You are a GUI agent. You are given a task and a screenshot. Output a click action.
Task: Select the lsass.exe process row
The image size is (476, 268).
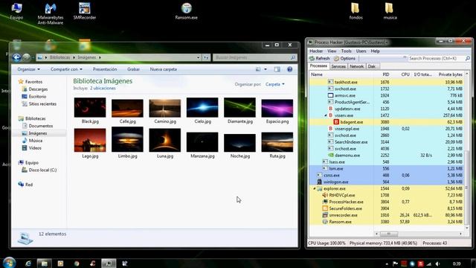click(x=386, y=162)
